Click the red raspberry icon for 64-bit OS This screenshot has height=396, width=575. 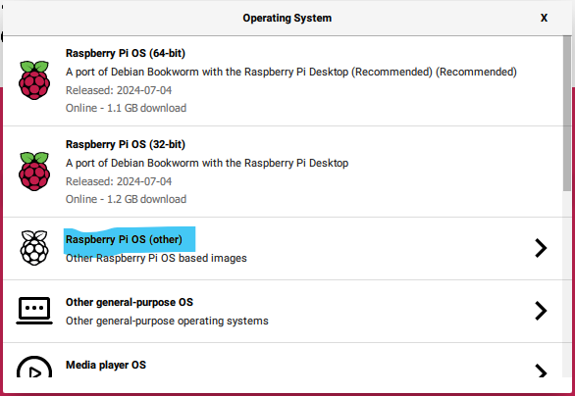[34, 80]
